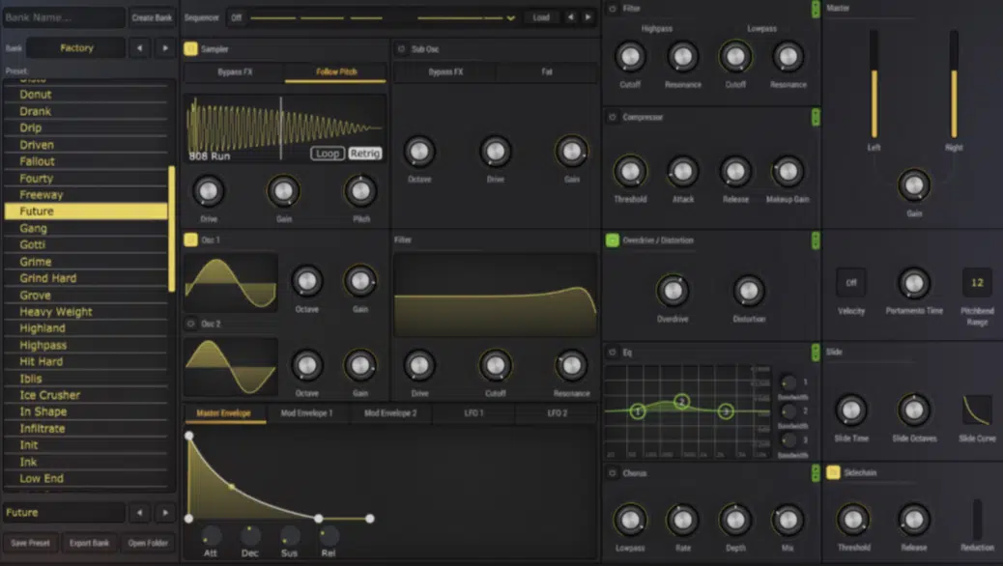The height and width of the screenshot is (566, 1003).
Task: Click Eq band 2 node
Action: pos(682,402)
